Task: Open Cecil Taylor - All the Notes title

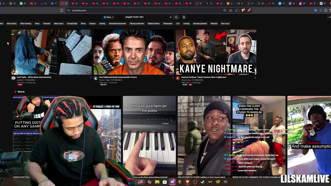Action: (34, 77)
